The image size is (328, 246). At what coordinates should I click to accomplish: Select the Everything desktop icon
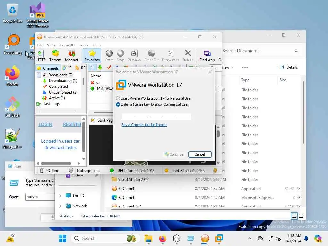click(12, 45)
